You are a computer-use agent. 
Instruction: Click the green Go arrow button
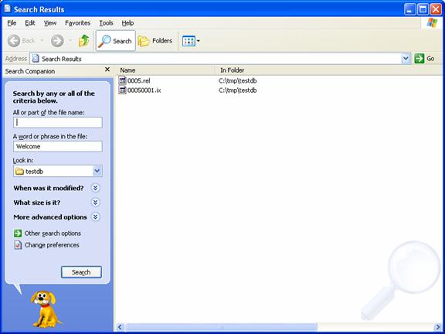tap(420, 59)
